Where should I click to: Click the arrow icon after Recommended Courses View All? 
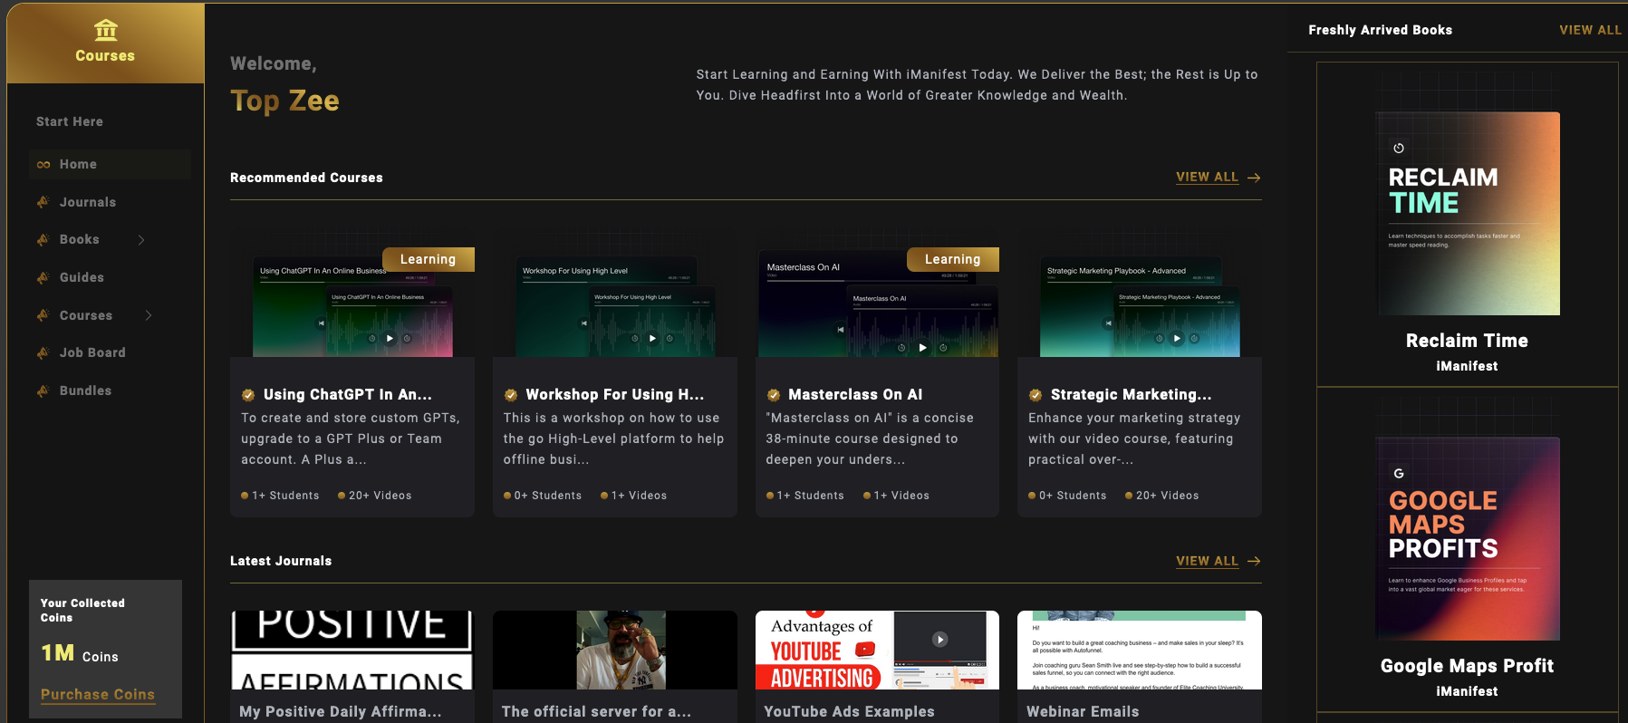1254,178
